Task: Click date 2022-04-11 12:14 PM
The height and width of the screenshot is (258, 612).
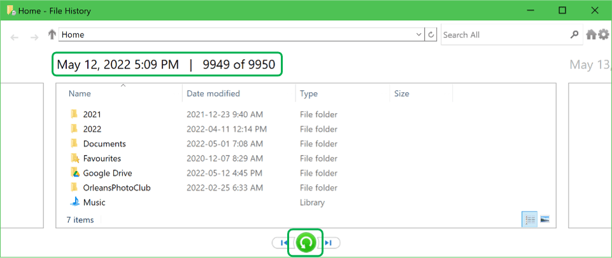Action: 227,129
